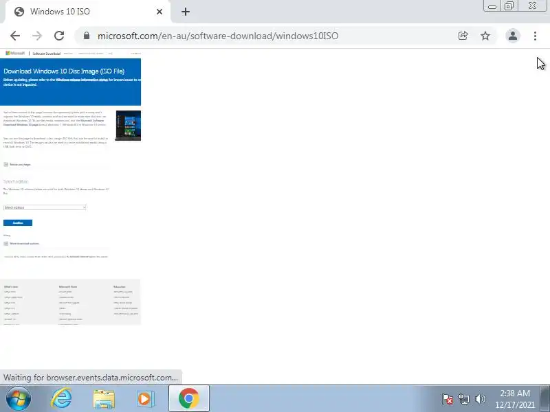Close the Windows 10 ISO tab

(x=159, y=12)
